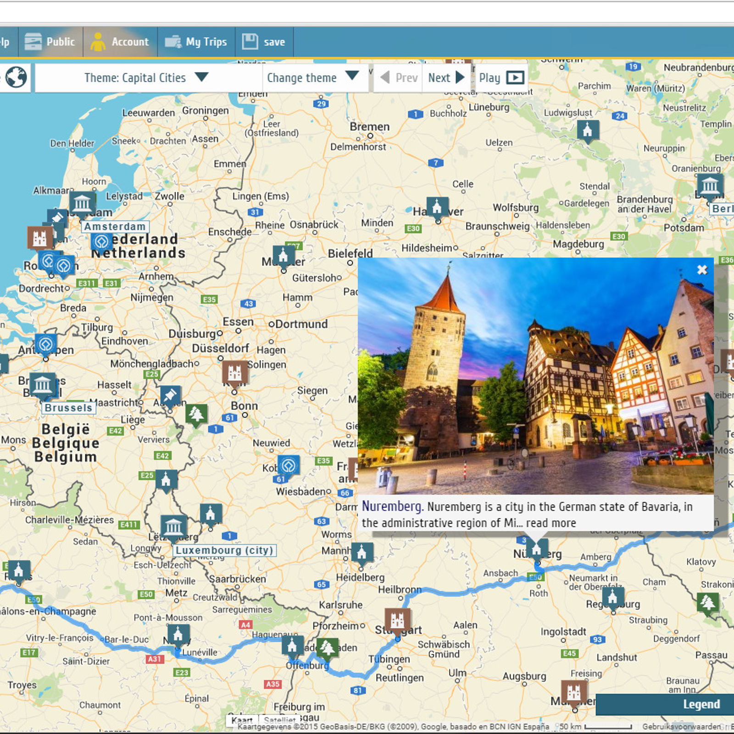The image size is (734, 734).
Task: Click the Luxembourg (city) label
Action: pos(224,550)
